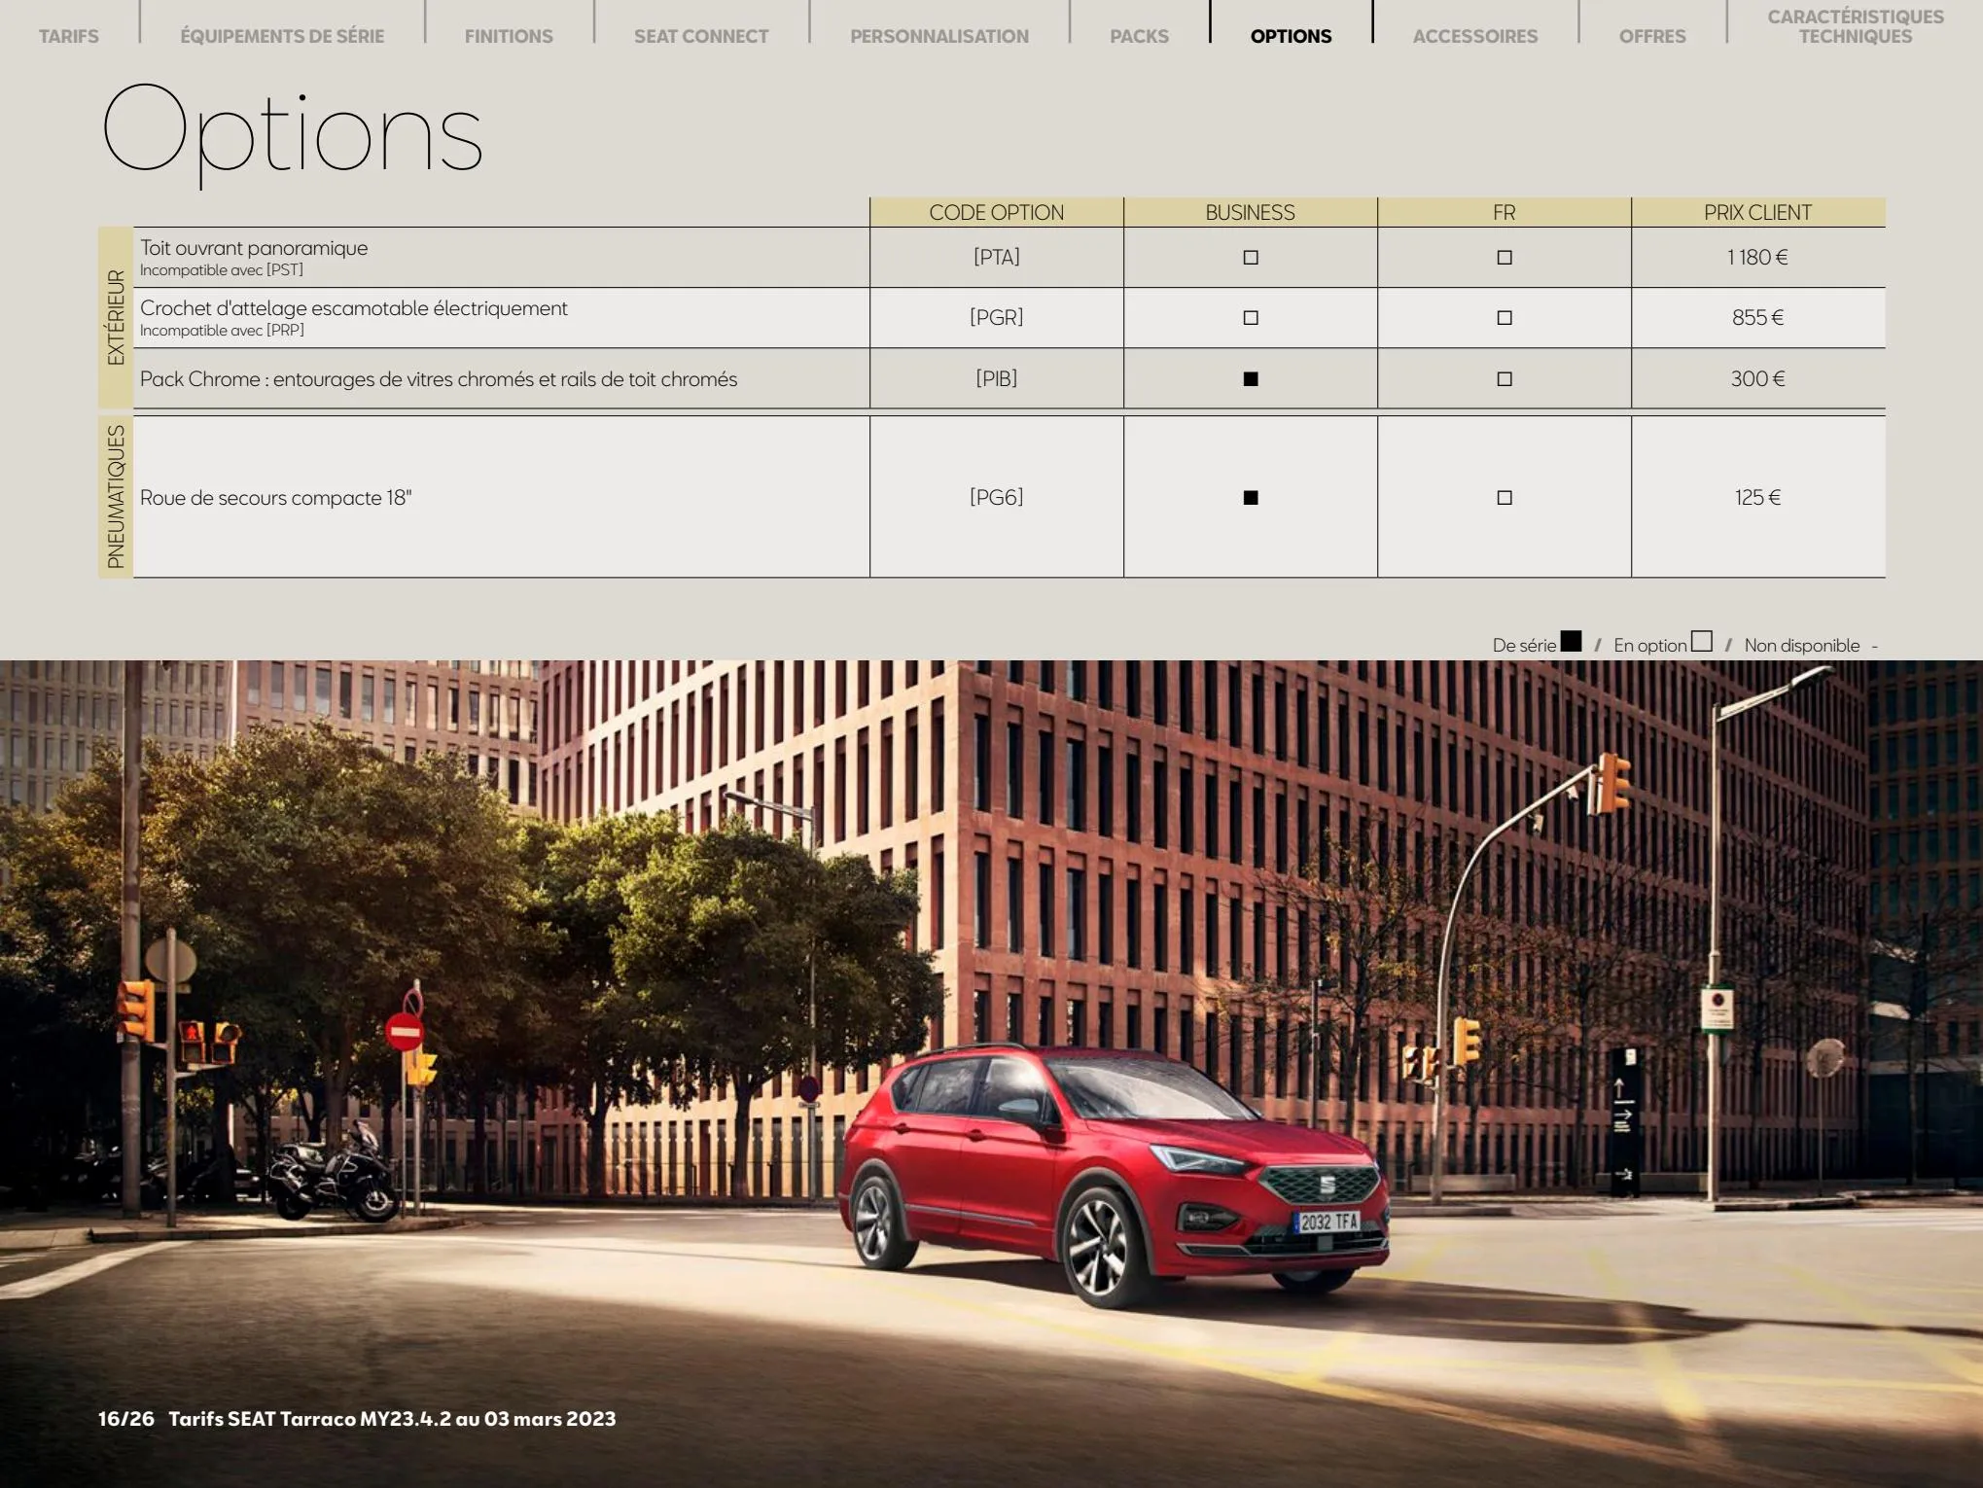Click the En option empty square legend icon
Image resolution: width=1983 pixels, height=1488 pixels.
[x=1701, y=641]
